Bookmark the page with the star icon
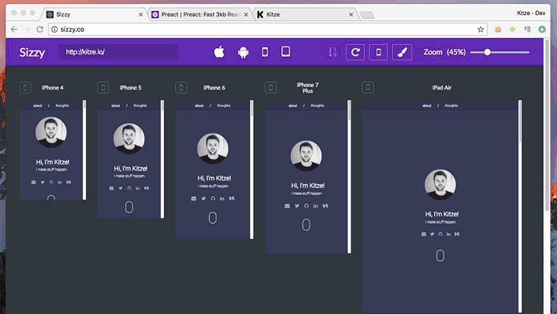This screenshot has height=314, width=557. pos(480,29)
